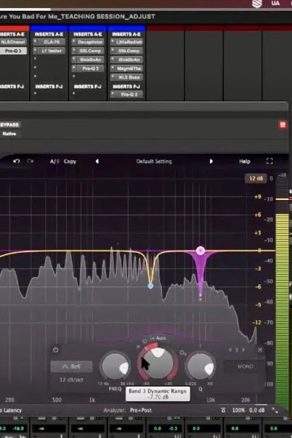292x438 pixels.
Task: Click the -18.0 value in mixer strip
Action: pyautogui.click(x=18, y=428)
